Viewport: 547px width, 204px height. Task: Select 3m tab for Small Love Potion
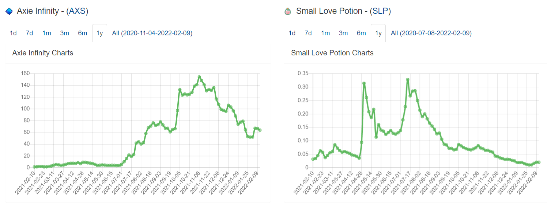343,33
